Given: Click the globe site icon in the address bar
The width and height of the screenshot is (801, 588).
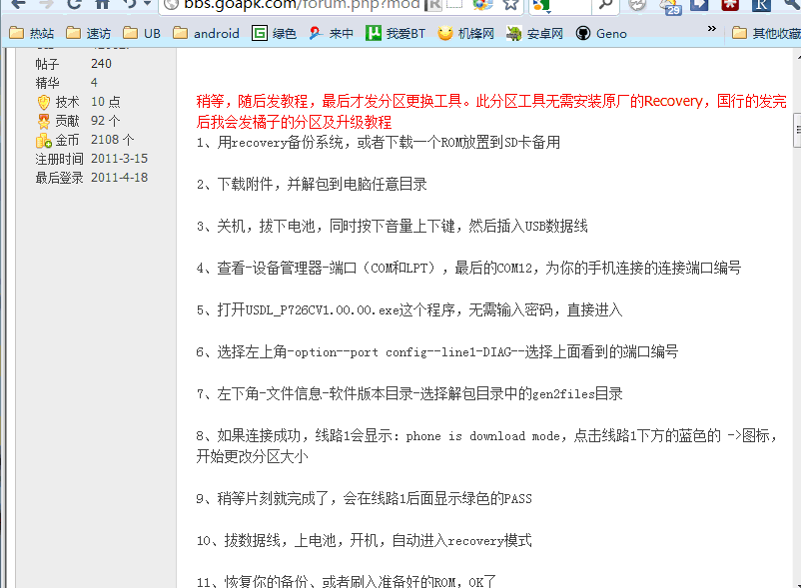Looking at the screenshot, I should (x=171, y=5).
